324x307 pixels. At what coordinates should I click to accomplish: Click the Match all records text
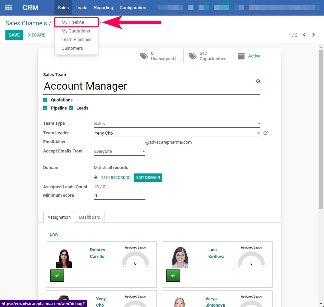[x=111, y=168]
